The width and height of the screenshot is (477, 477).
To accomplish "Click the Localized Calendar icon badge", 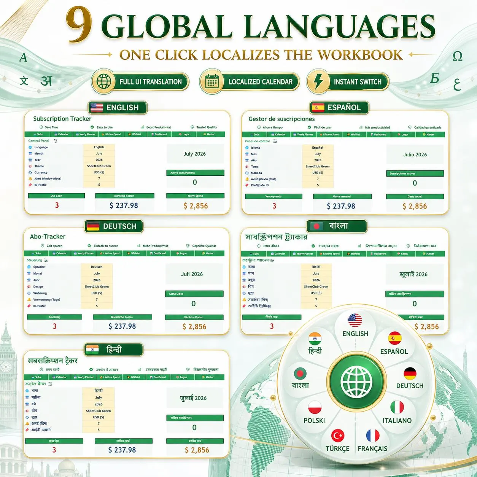I will (x=211, y=81).
